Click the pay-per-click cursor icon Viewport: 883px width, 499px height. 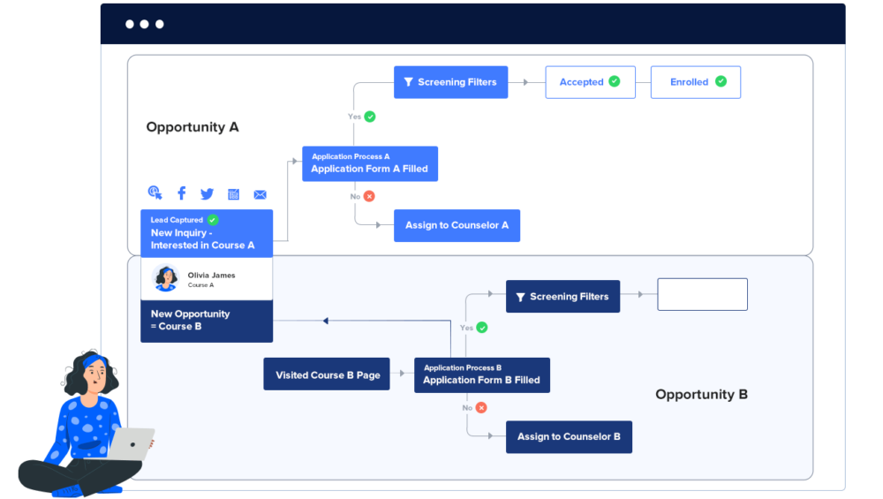pos(155,193)
